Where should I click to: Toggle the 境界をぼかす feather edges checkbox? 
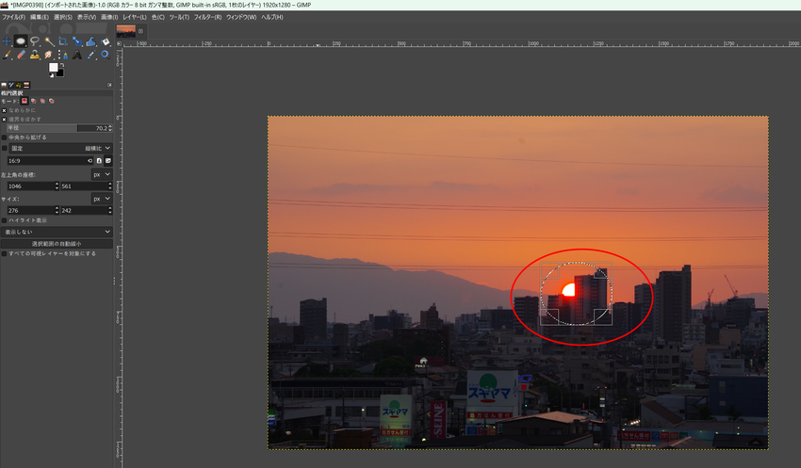[x=4, y=119]
